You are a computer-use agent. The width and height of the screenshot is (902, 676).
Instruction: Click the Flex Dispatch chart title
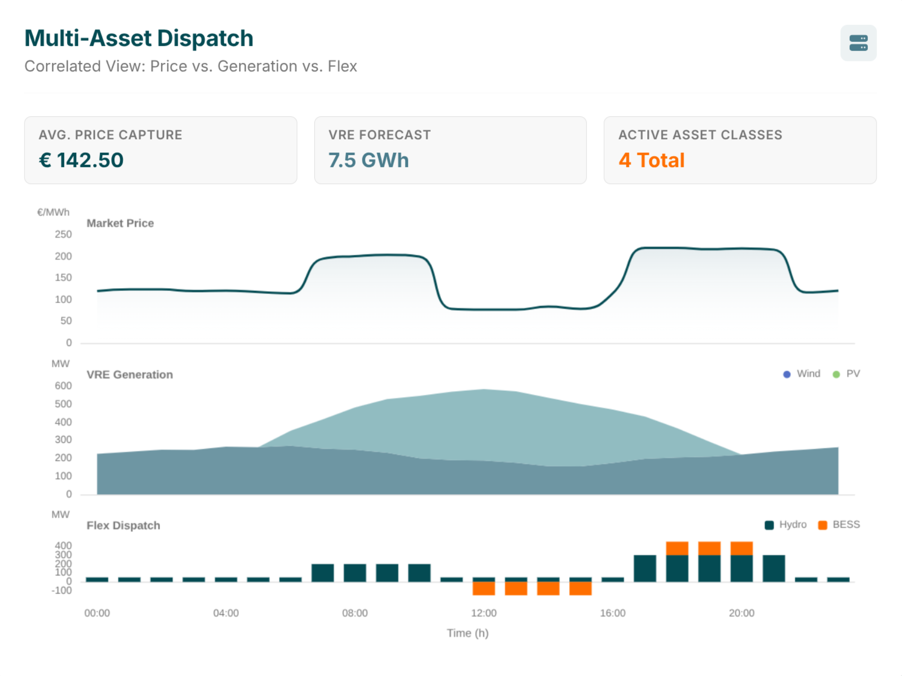124,525
